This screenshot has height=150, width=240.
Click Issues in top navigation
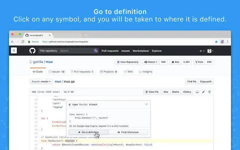pos(126,51)
